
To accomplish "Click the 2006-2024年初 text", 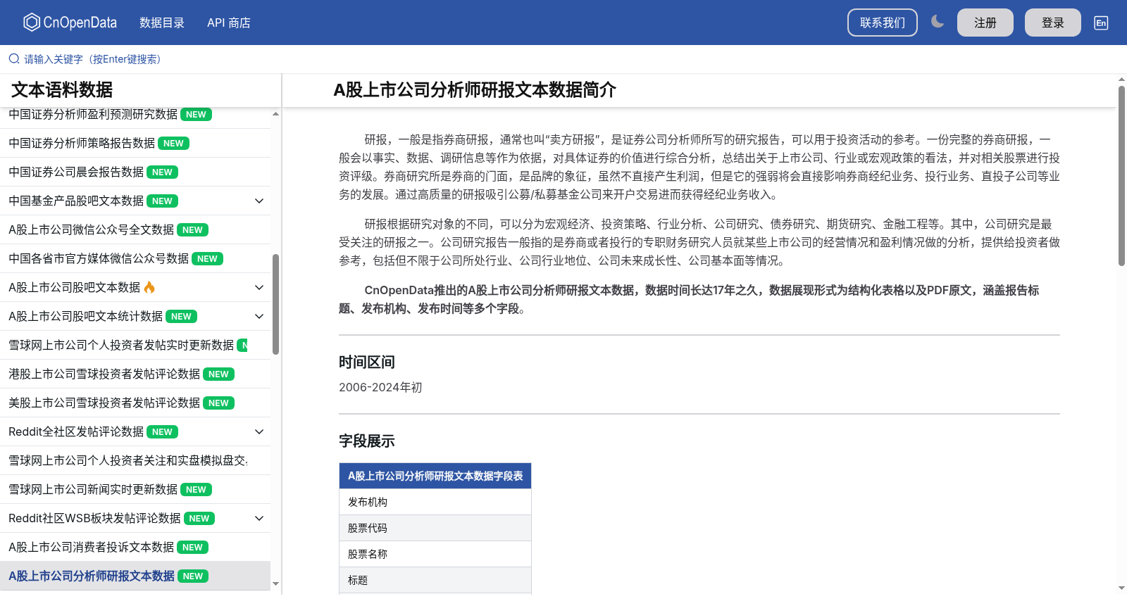I will click(380, 387).
